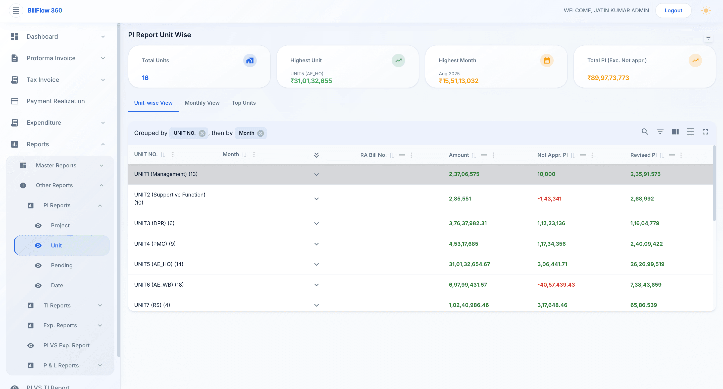Expand all grouped rows

(316, 155)
